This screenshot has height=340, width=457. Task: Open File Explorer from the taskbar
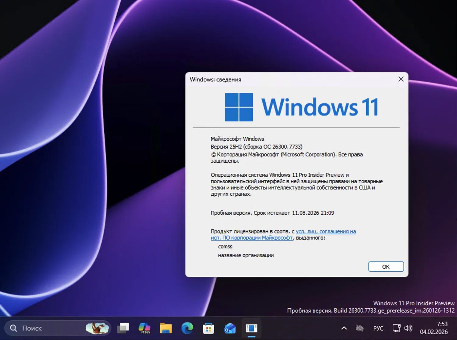166,328
